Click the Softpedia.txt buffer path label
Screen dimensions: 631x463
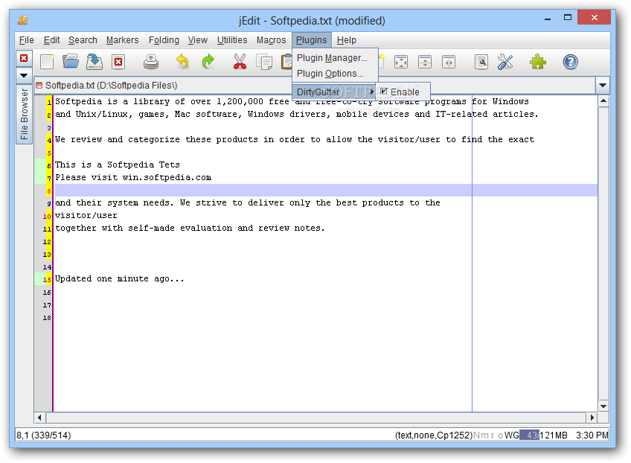click(111, 86)
